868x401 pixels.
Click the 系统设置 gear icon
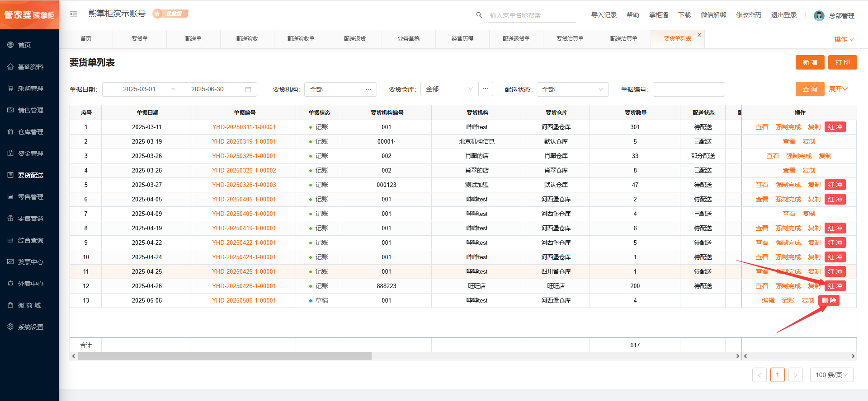click(x=10, y=326)
